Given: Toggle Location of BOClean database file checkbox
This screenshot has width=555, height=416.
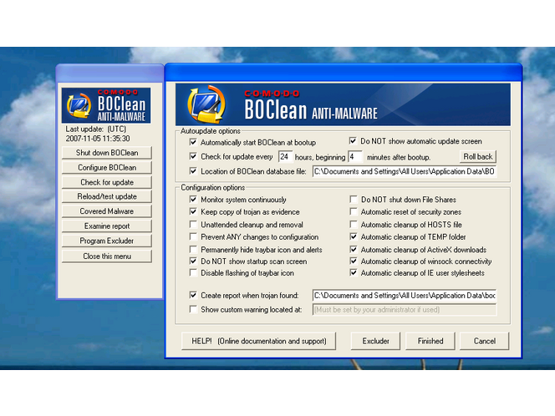Looking at the screenshot, I should coord(193,171).
